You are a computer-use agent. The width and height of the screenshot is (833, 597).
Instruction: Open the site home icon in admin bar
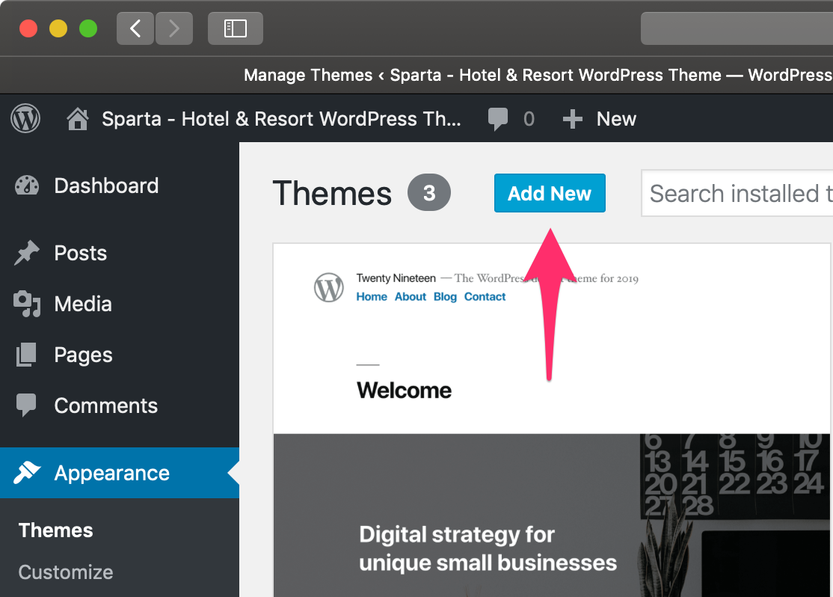(78, 118)
